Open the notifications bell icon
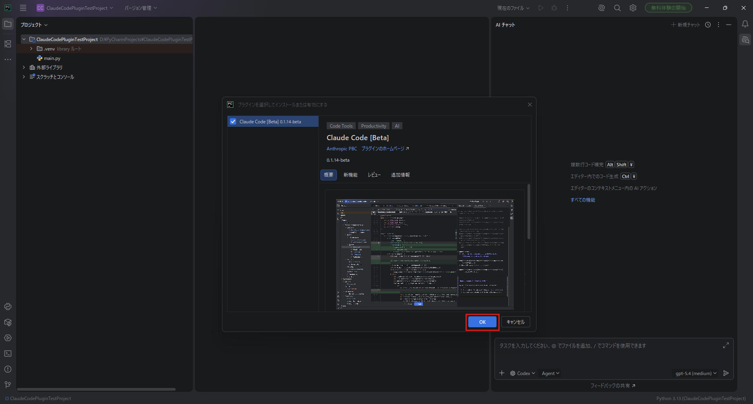Viewport: 753px width, 404px height. tap(745, 24)
